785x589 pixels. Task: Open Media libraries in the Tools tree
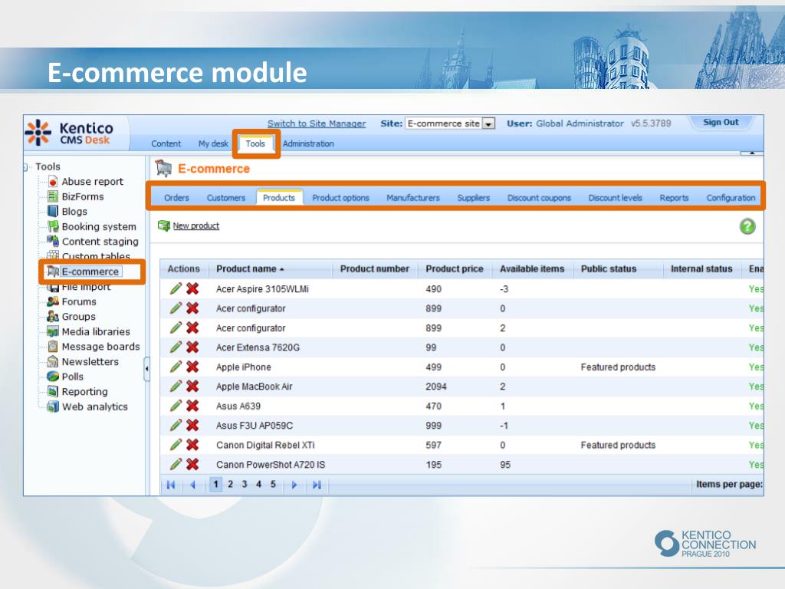pyautogui.click(x=96, y=331)
